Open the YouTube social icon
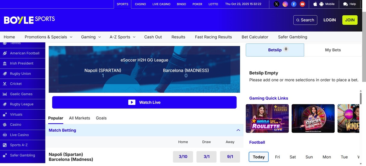This screenshot has width=366, height=166. tap(302, 4)
